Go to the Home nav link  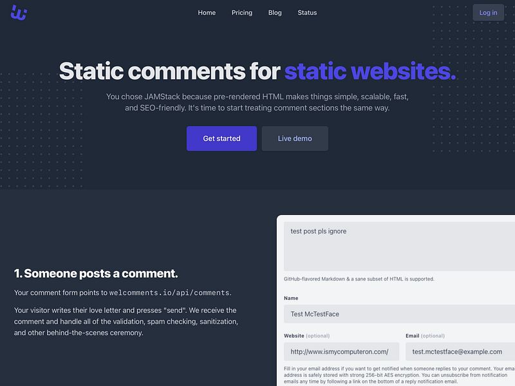(207, 12)
